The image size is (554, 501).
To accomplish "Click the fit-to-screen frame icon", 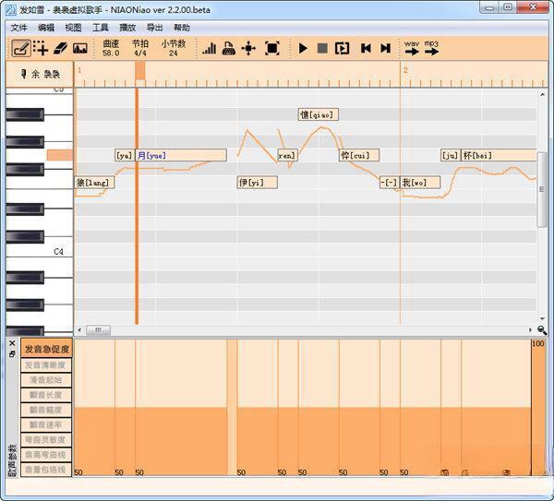I will [x=272, y=48].
